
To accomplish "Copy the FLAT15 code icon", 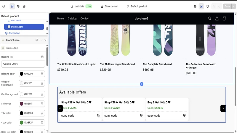I will click(99, 116).
